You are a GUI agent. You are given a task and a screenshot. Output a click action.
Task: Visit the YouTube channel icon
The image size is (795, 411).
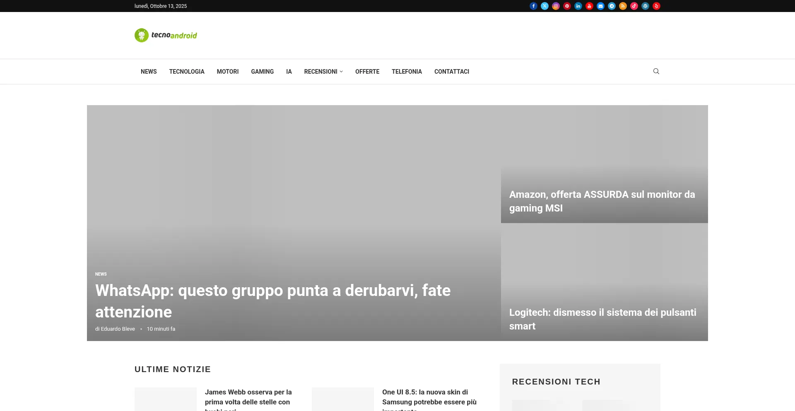(589, 6)
